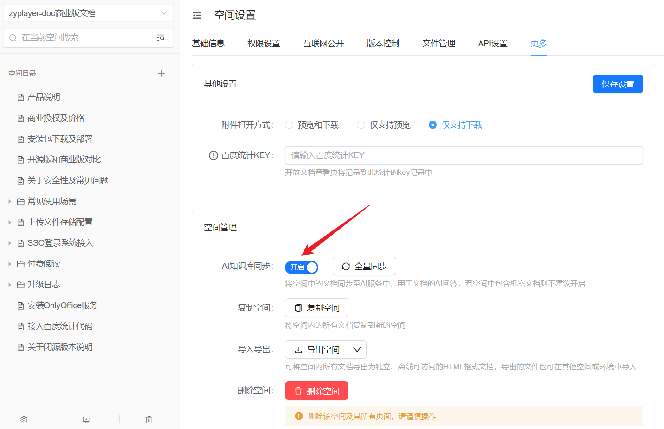The image size is (664, 429).
Task: Expand the 上传文件存储配置 tree node
Action: pyautogui.click(x=10, y=222)
